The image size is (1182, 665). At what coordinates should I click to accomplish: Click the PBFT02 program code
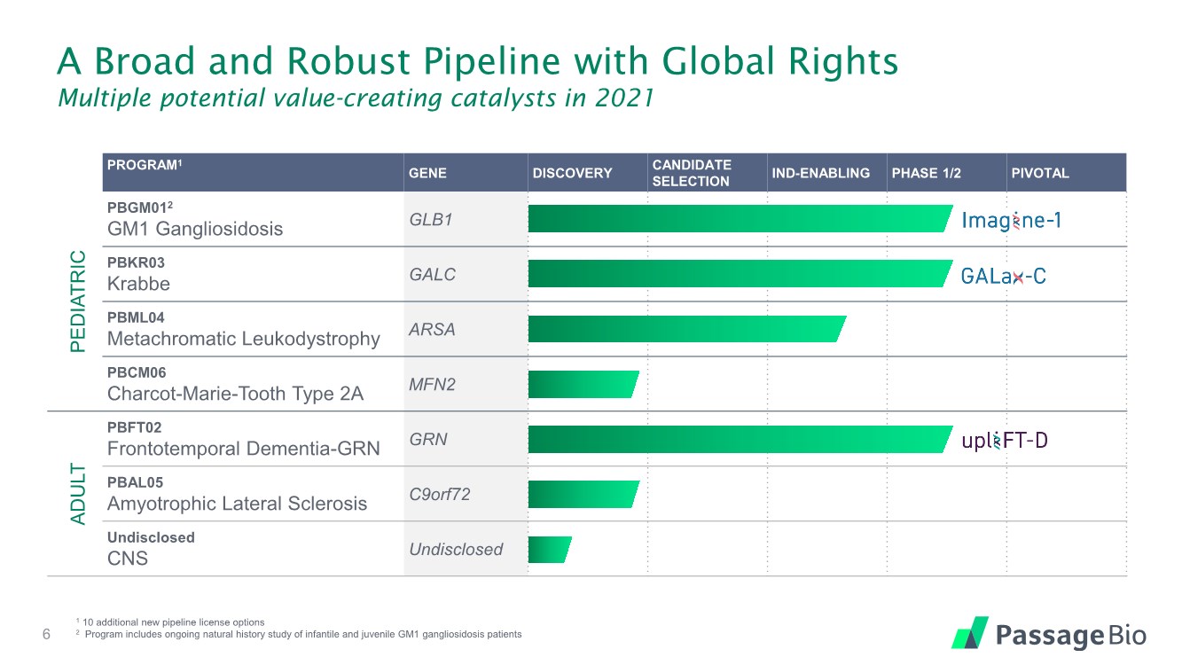click(134, 427)
